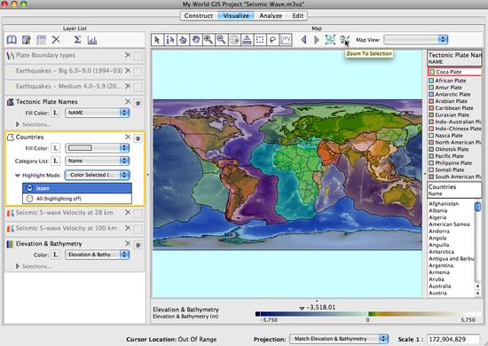This screenshot has height=346, width=488.
Task: Open the layer data table icon
Action: [41, 40]
